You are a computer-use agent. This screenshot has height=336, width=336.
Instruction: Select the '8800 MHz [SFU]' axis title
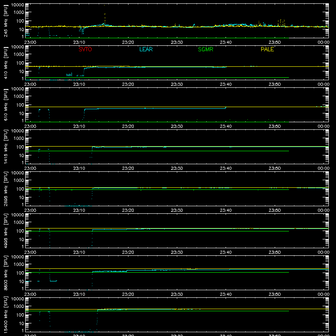[x=5, y=273]
